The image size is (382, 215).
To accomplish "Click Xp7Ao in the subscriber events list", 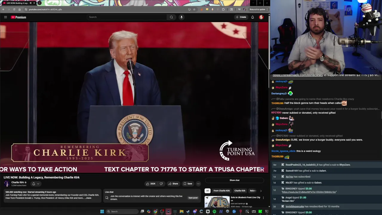I will (289, 177).
